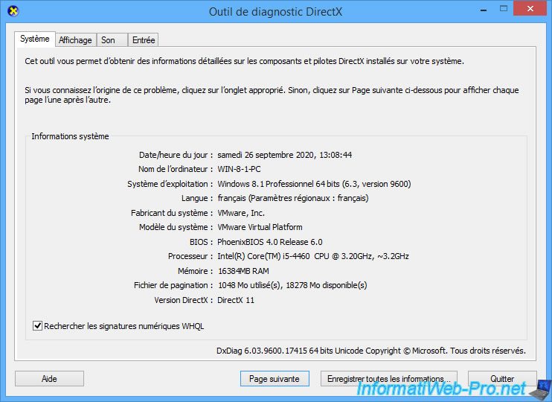552x402 pixels.
Task: Click the Fabricant du système label
Action: coord(172,213)
